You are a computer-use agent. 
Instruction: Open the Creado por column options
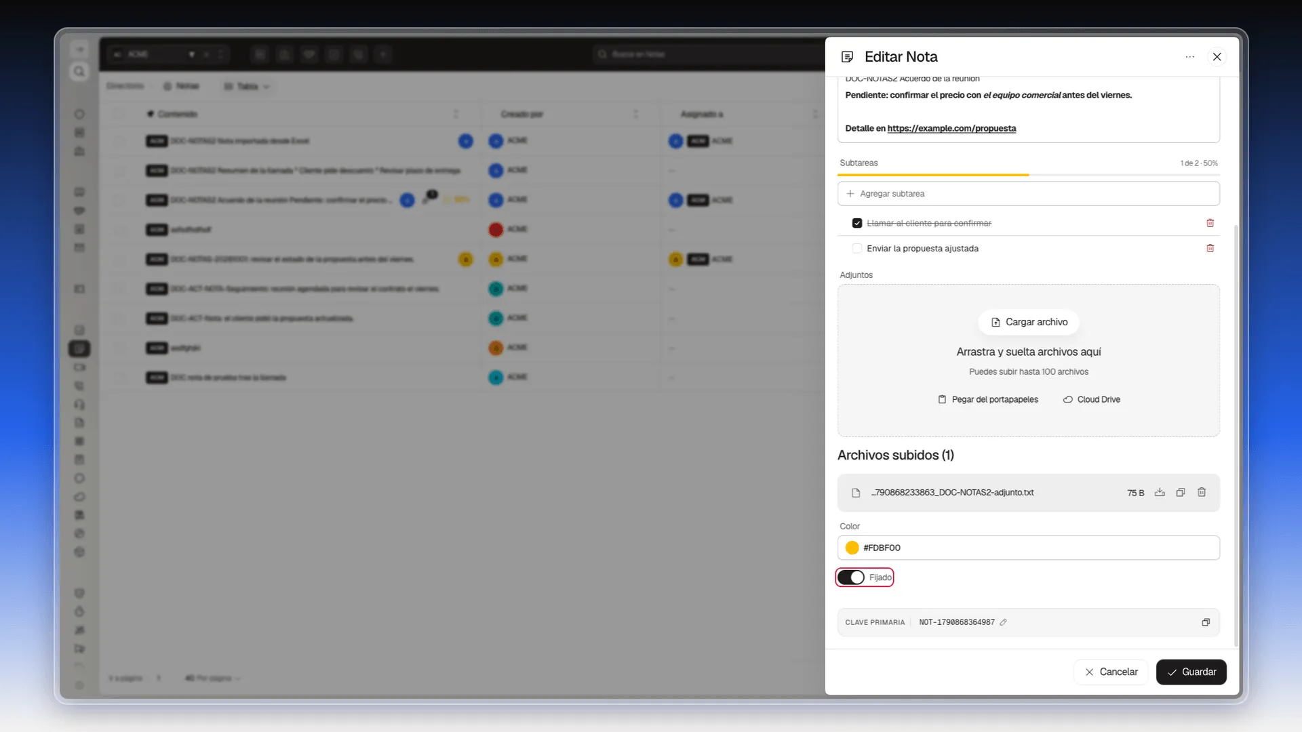tap(635, 115)
